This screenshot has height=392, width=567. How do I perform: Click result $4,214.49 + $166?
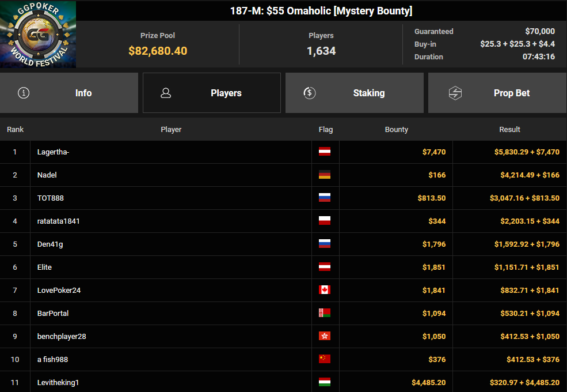[530, 175]
